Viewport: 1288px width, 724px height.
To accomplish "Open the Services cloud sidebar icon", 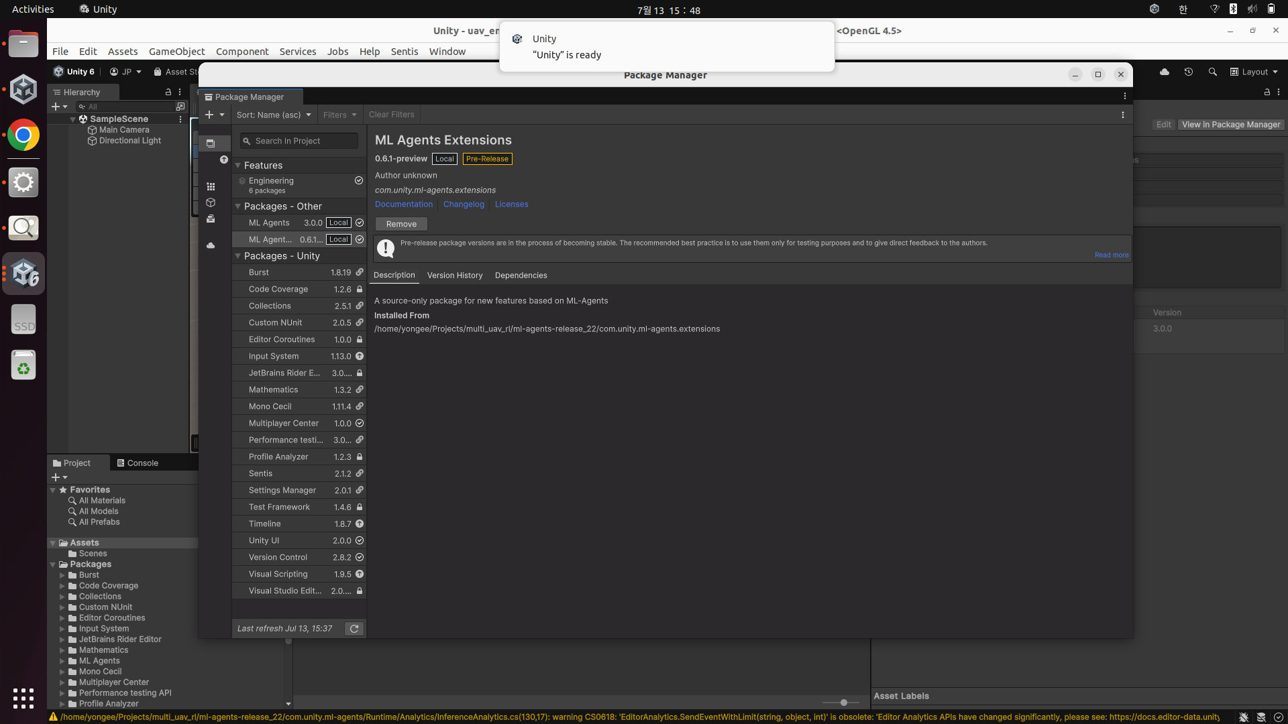I will click(211, 245).
